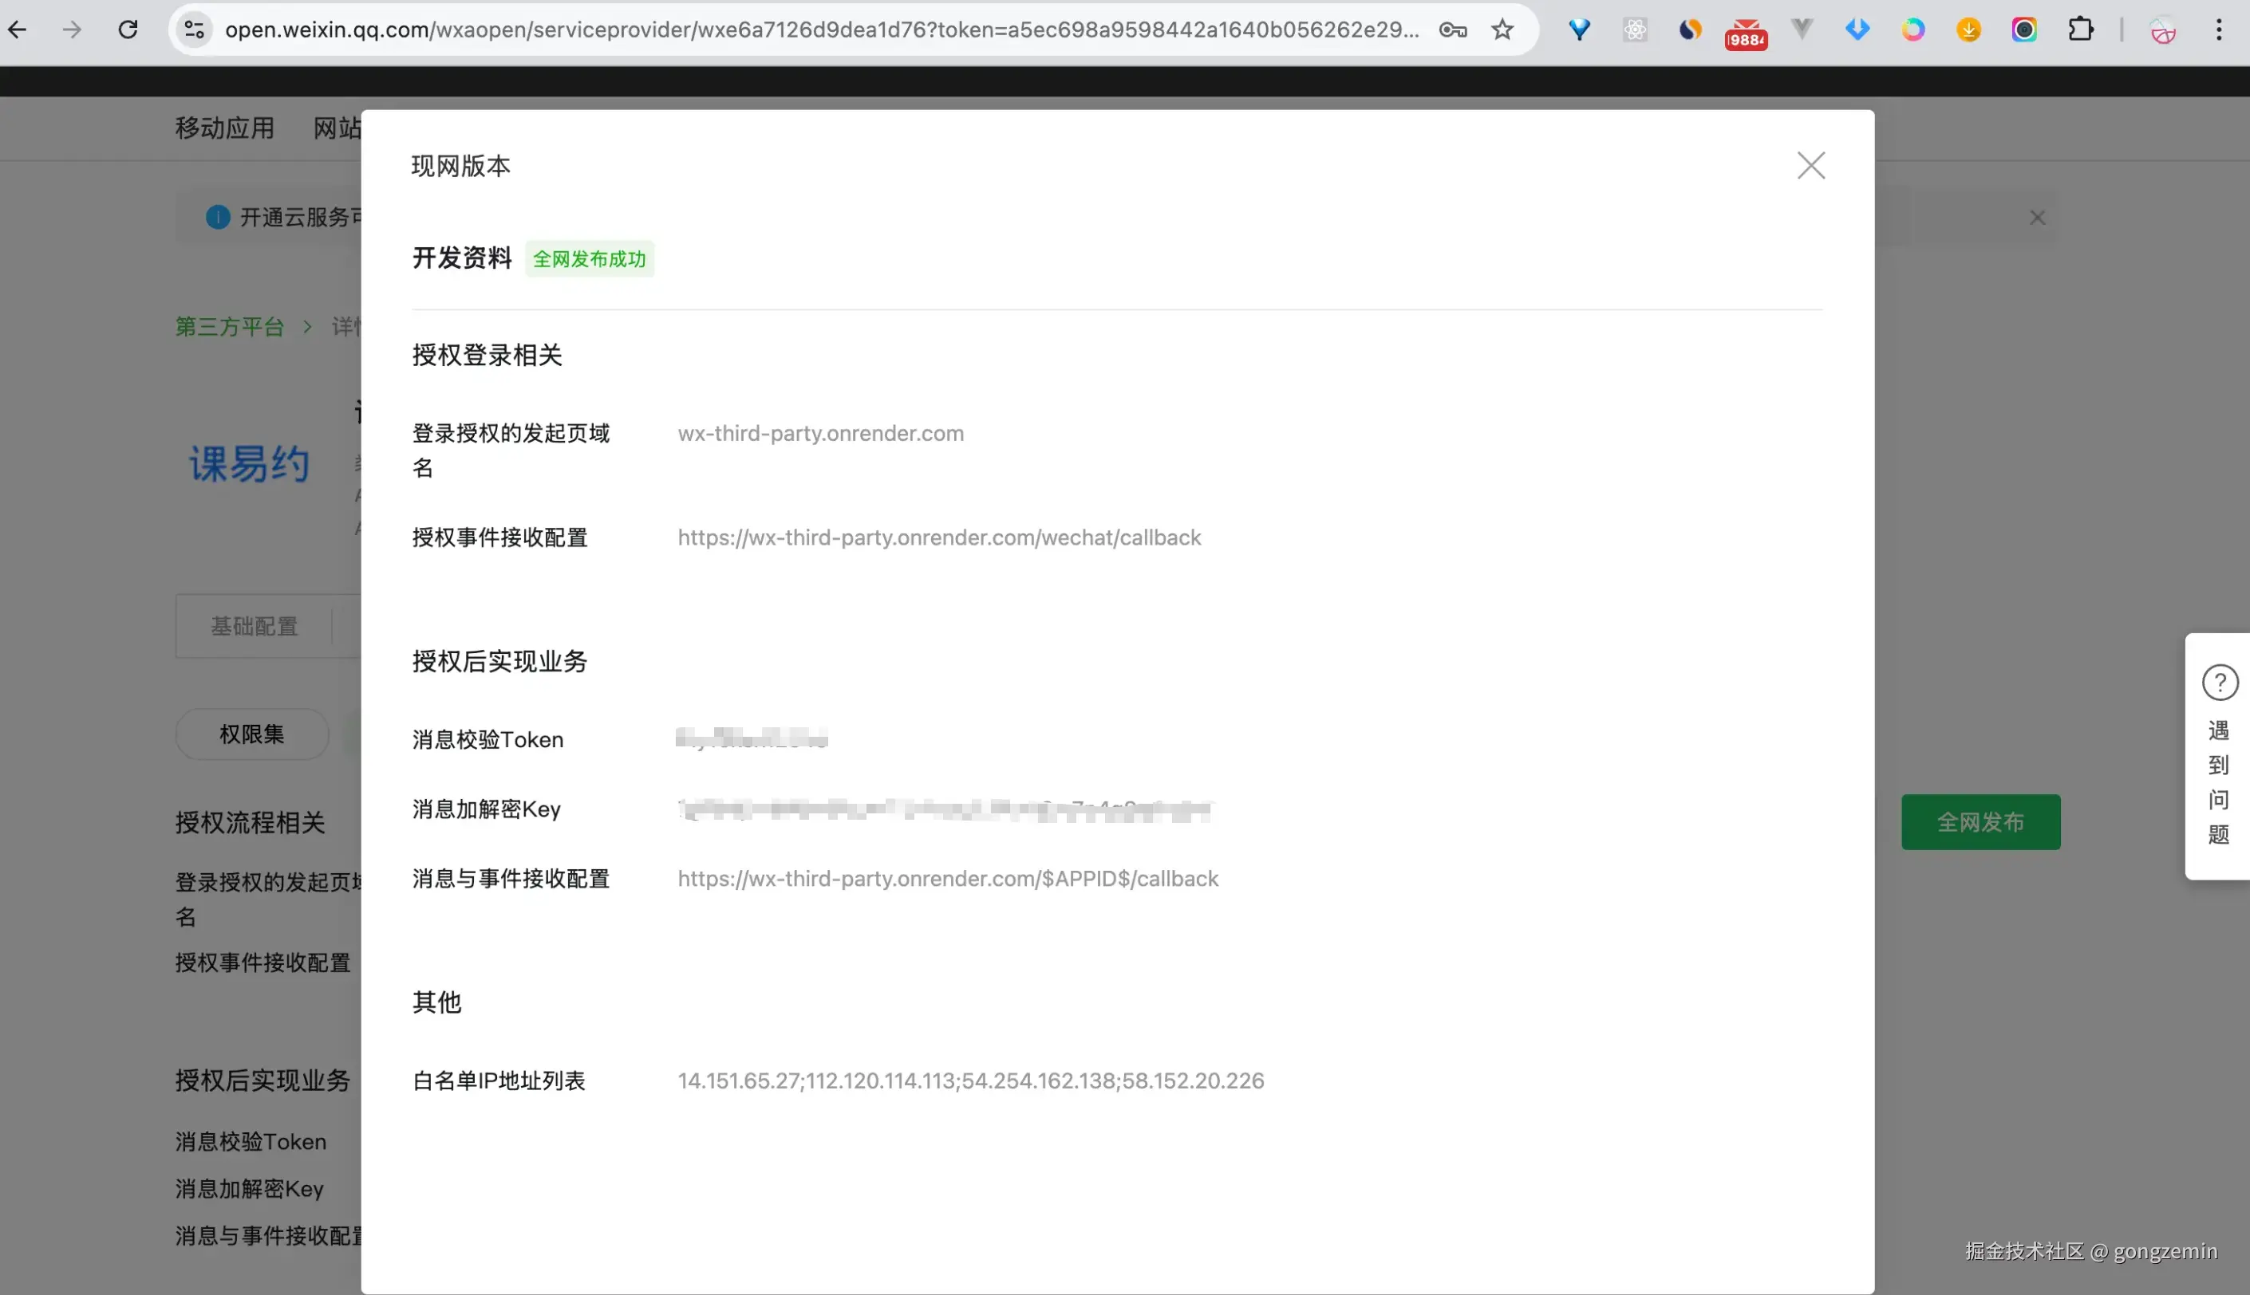Click the mail checker extension with red badge
Screen dimensions: 2250x1295
pos(1746,32)
